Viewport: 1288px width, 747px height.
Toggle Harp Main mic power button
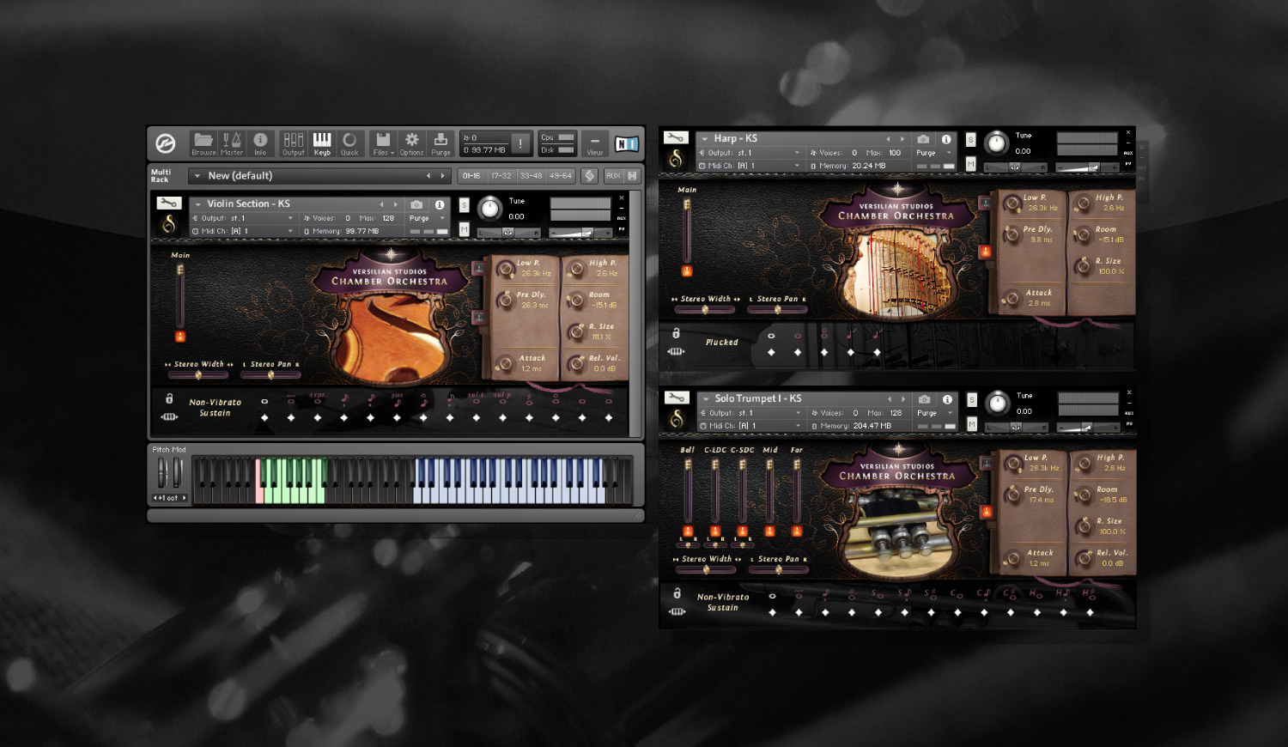coord(687,271)
